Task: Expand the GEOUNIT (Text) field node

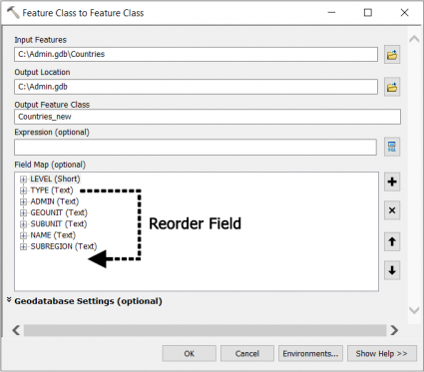Action: coord(23,213)
